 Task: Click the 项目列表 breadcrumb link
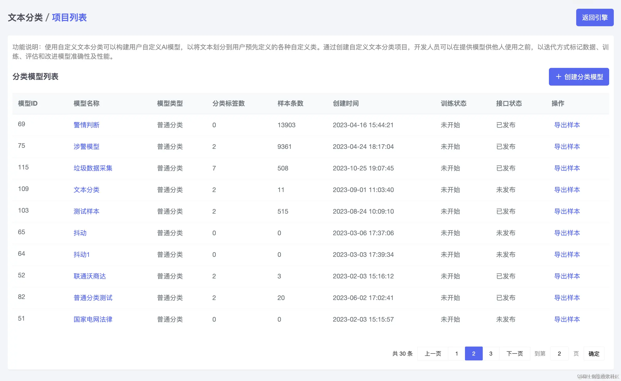(69, 17)
